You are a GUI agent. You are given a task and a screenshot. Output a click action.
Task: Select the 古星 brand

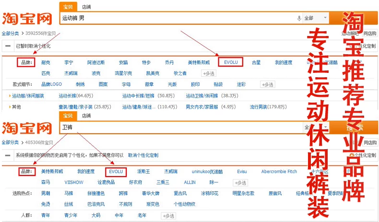point(256,62)
